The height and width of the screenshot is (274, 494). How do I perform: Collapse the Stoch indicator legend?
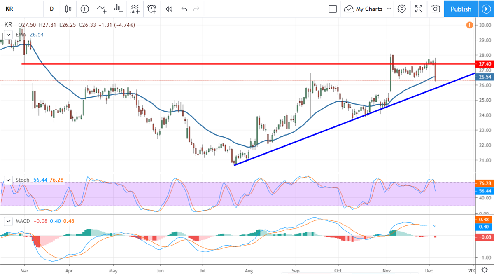coord(8,180)
